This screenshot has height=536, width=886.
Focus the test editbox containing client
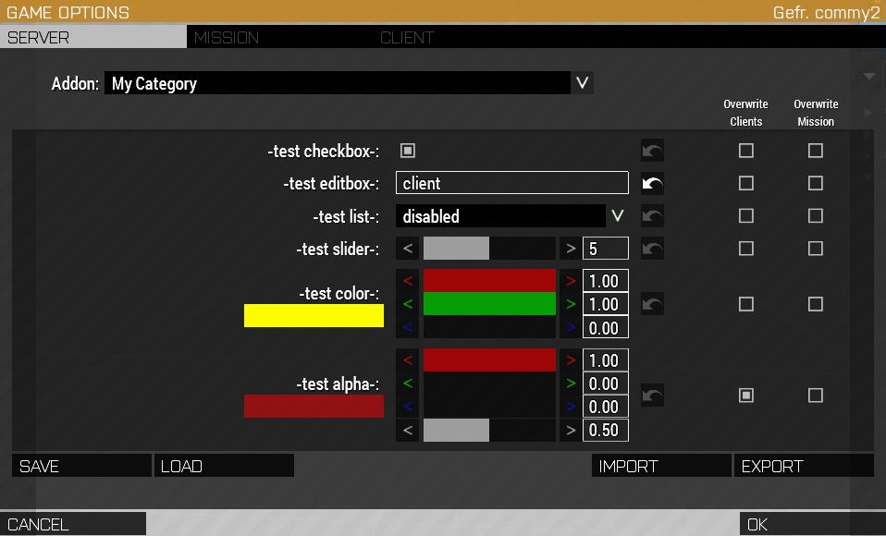click(x=512, y=183)
